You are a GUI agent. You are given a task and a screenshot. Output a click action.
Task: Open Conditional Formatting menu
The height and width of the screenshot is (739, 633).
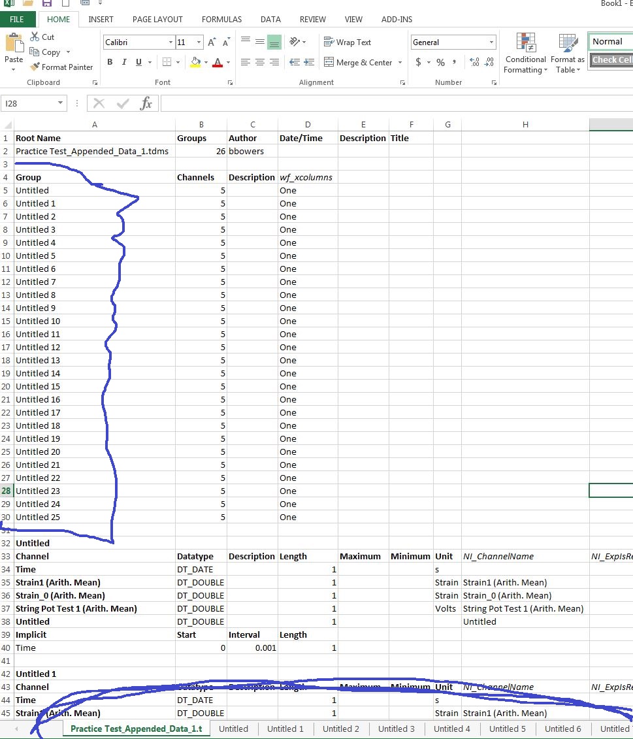[525, 54]
